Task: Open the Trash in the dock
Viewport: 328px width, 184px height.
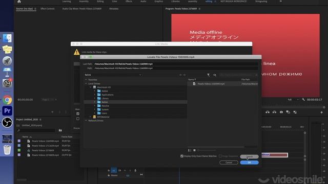Action: [x=7, y=150]
